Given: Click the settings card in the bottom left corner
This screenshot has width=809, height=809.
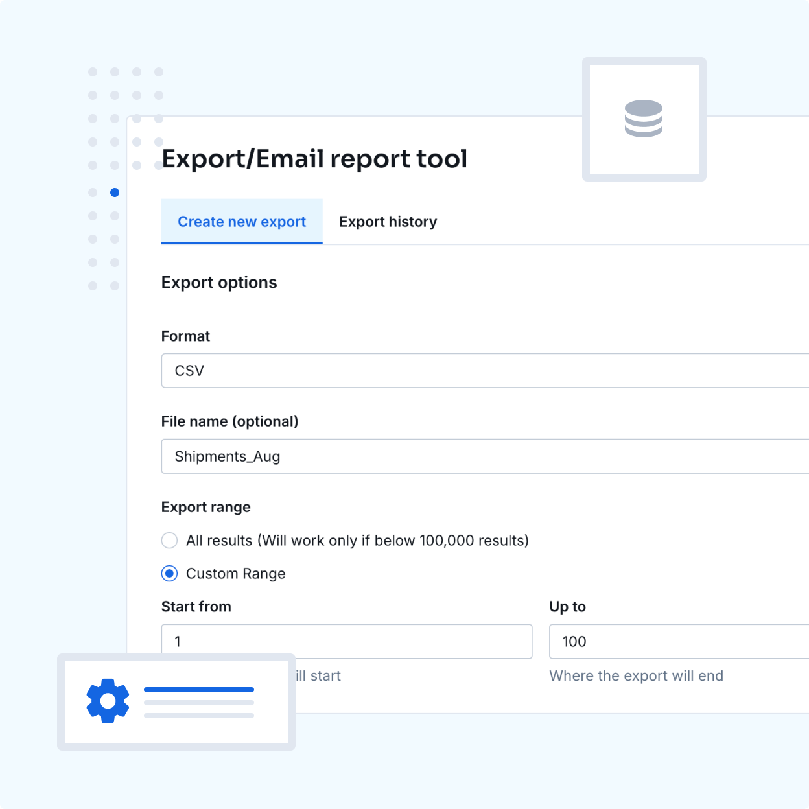Looking at the screenshot, I should tap(176, 702).
